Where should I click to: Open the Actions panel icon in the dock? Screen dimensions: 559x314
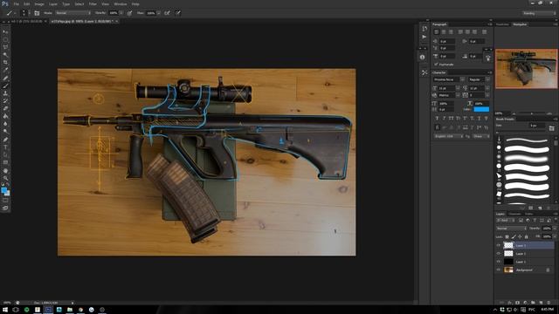[x=424, y=37]
